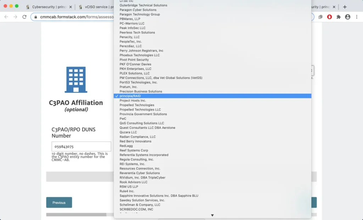Screen dimensions: 363x220
Task: Select Perry Johnson Registrars, Inc option
Action: coord(212,51)
